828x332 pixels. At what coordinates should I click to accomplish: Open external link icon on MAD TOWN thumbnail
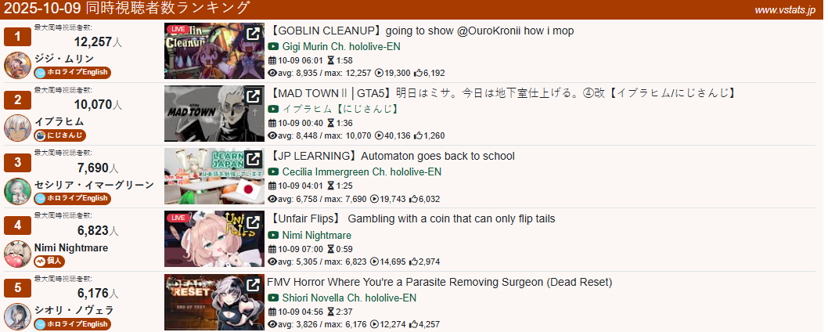click(x=254, y=96)
